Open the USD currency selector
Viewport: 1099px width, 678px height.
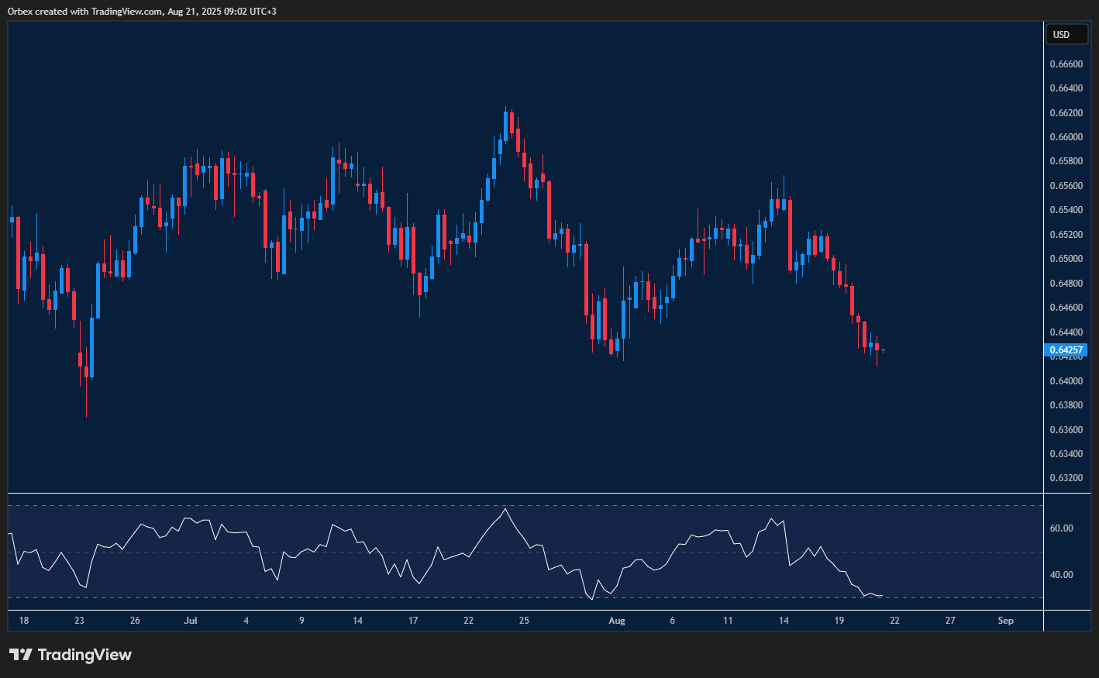(x=1066, y=34)
